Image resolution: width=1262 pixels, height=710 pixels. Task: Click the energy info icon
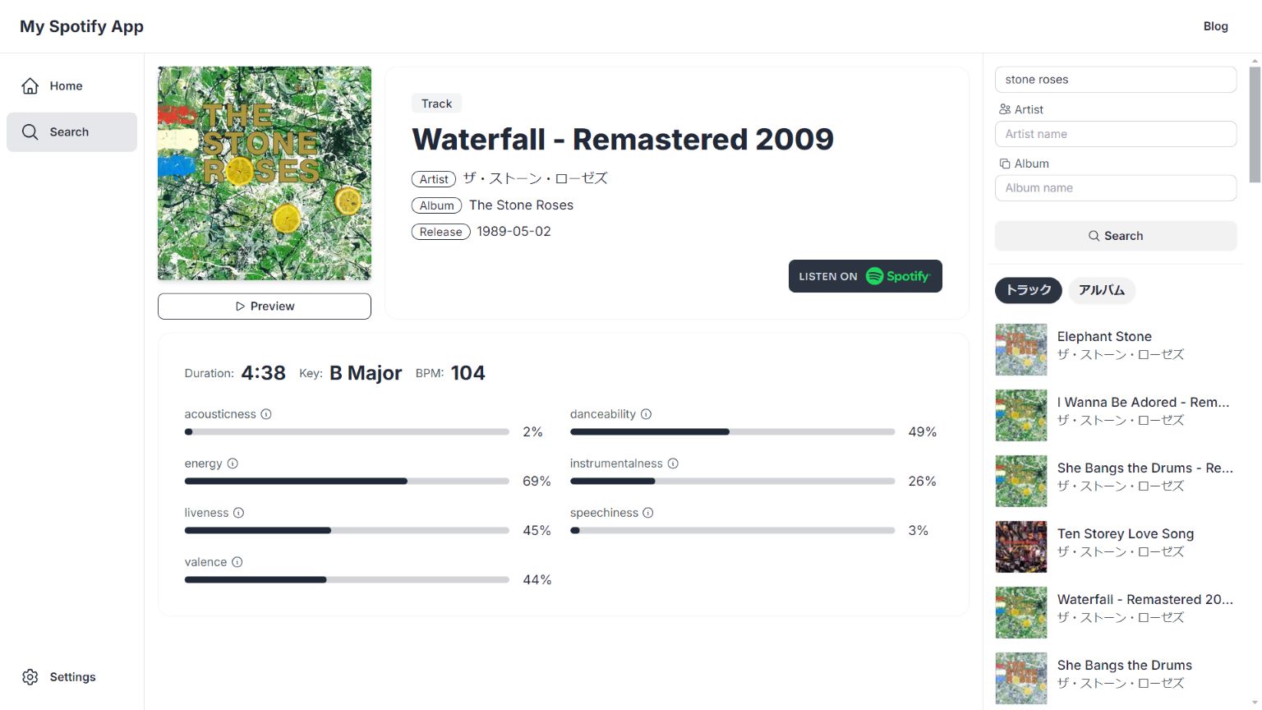[233, 463]
